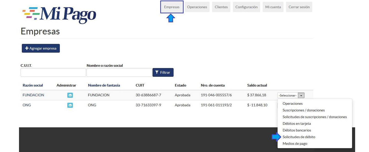Select Solicitudes de débito option
This screenshot has height=152, width=369.
point(299,137)
